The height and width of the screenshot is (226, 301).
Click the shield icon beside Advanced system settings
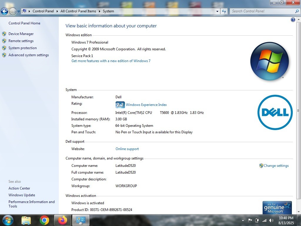point(4,55)
